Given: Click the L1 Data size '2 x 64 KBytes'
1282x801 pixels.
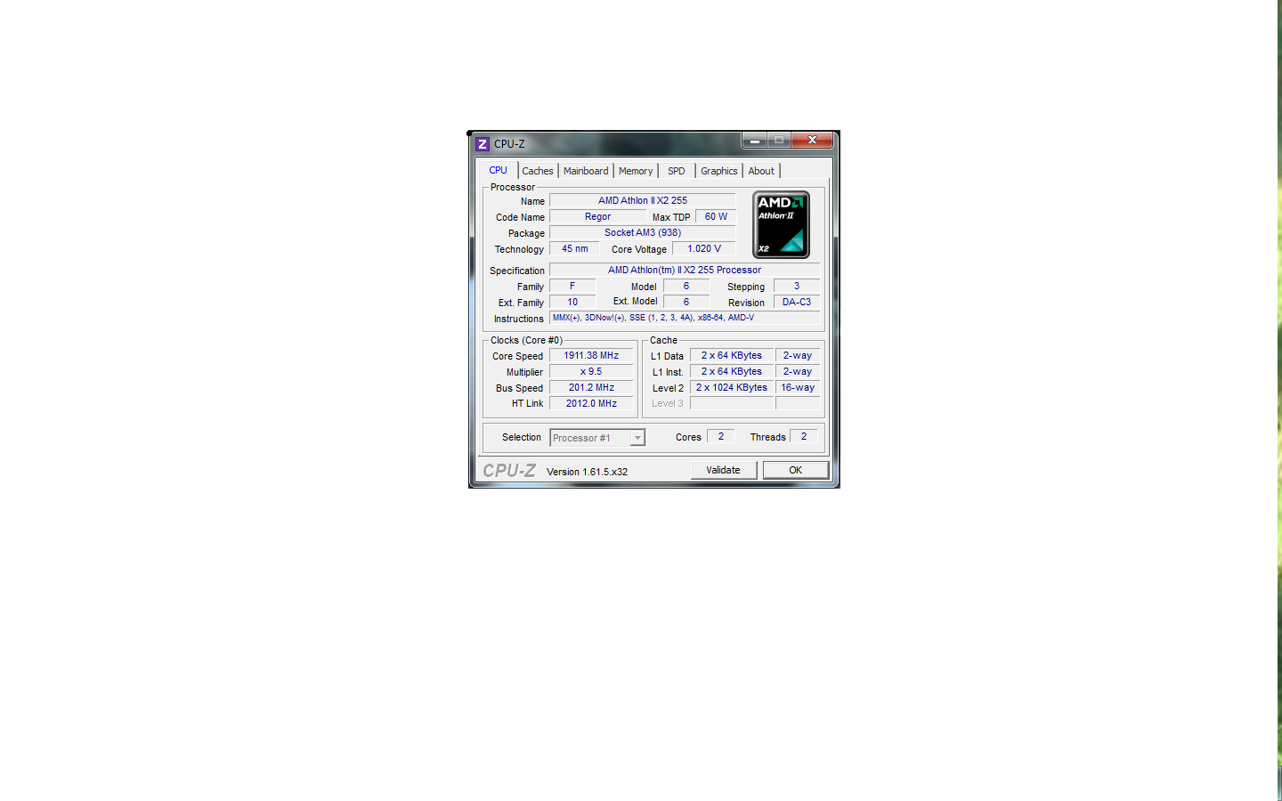Looking at the screenshot, I should pos(732,355).
